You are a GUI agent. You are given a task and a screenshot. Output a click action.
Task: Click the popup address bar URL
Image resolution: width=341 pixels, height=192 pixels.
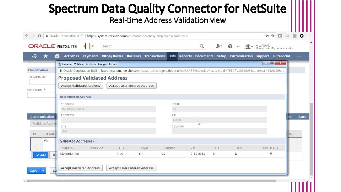click(192, 71)
